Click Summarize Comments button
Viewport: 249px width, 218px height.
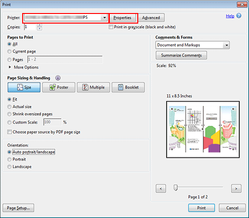point(181,55)
